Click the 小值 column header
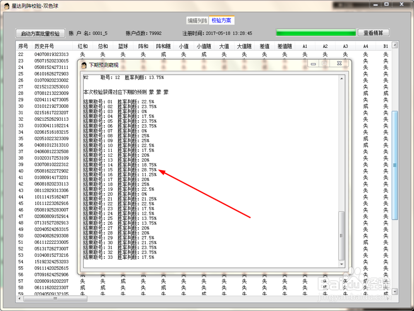 [184, 46]
